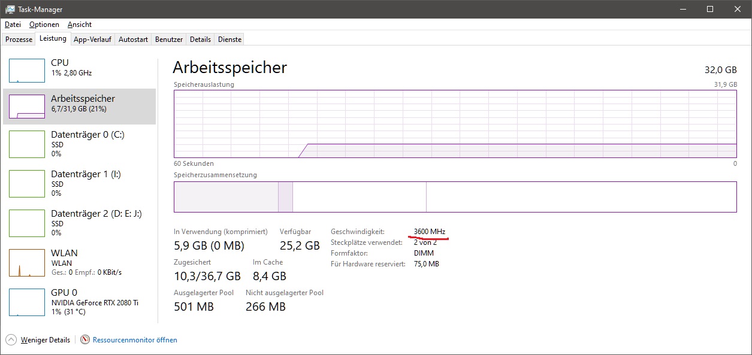The width and height of the screenshot is (752, 355).
Task: Switch to the Dienste tab
Action: coord(229,40)
